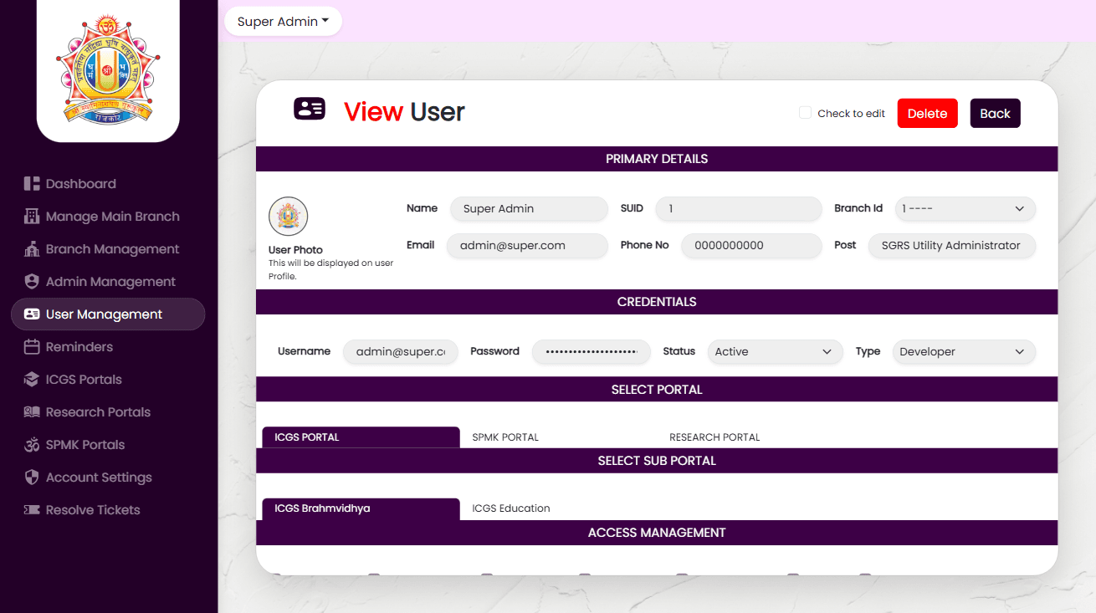The image size is (1096, 613).
Task: Open the Super Admin menu at top
Action: [x=283, y=22]
